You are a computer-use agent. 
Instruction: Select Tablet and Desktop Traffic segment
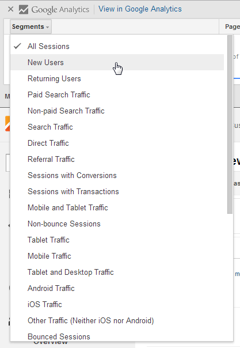(x=117, y=272)
